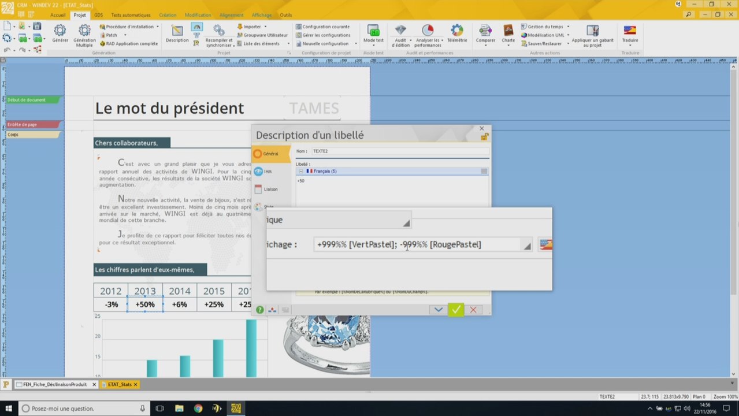Click translation flag button beside mask field
This screenshot has width=739, height=416.
[545, 244]
